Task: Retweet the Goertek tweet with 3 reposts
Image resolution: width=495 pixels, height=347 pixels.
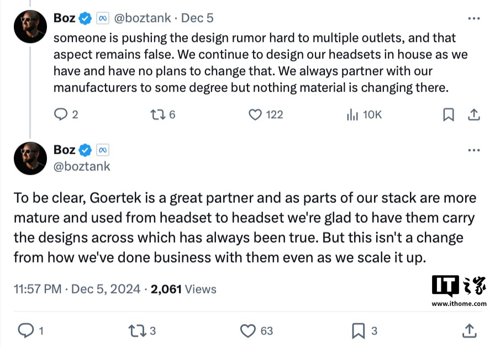Action: pyautogui.click(x=136, y=330)
